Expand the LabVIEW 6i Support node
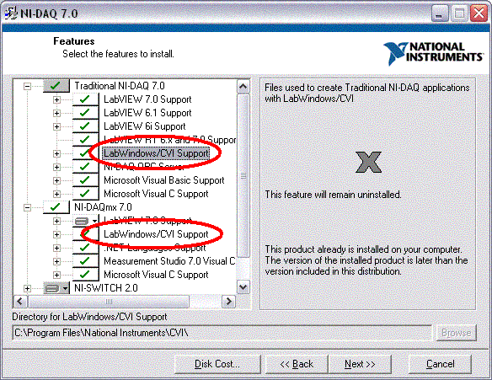This screenshot has width=492, height=380. coord(56,126)
